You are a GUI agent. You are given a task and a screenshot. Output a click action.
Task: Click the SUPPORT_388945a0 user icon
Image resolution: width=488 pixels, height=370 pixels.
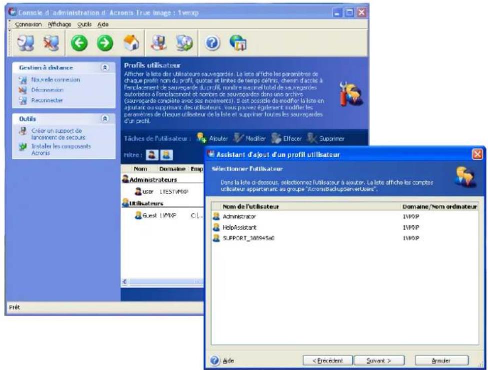216,238
